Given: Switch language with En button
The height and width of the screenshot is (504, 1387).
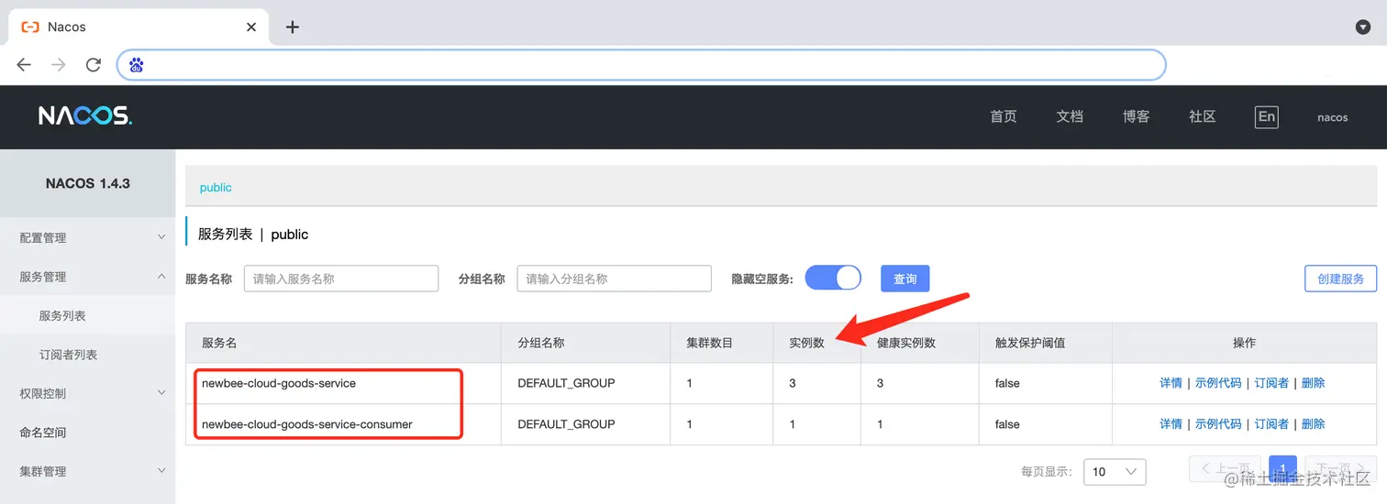Looking at the screenshot, I should 1266,116.
